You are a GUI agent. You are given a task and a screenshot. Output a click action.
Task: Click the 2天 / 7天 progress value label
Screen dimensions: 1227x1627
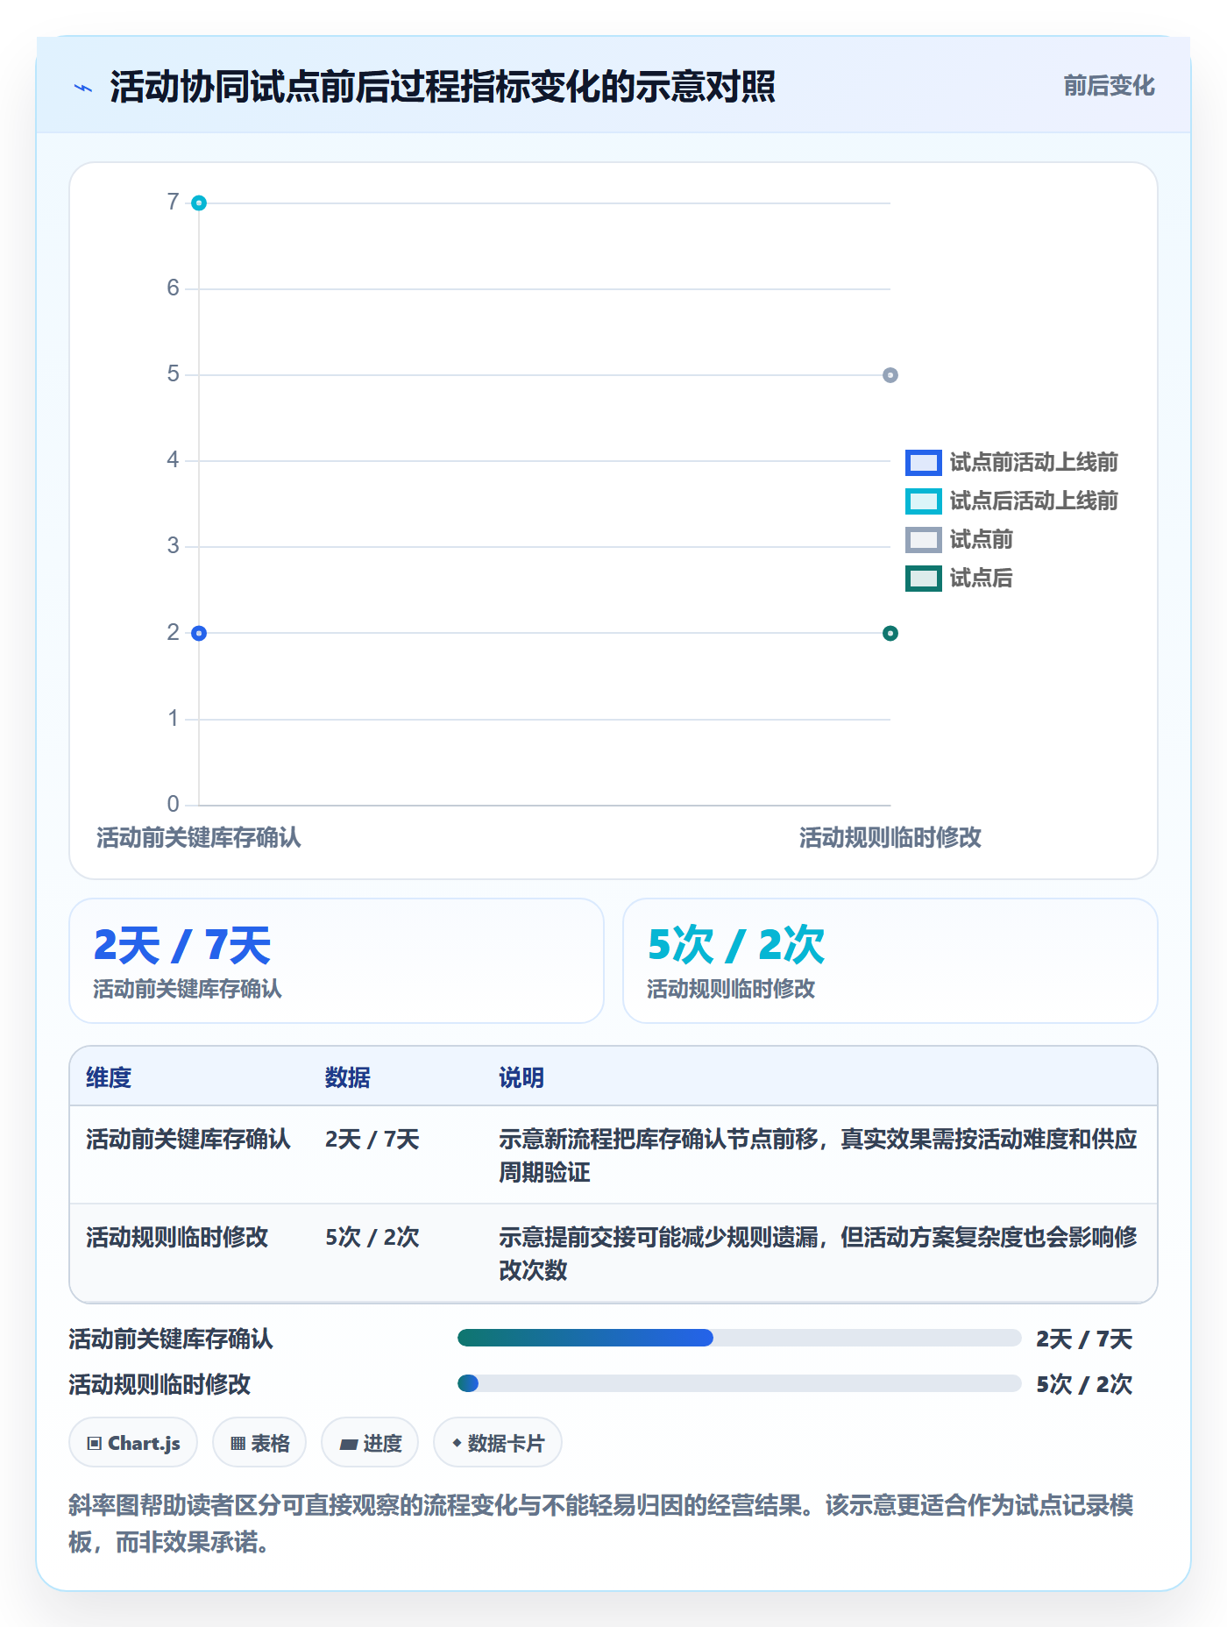point(1084,1339)
